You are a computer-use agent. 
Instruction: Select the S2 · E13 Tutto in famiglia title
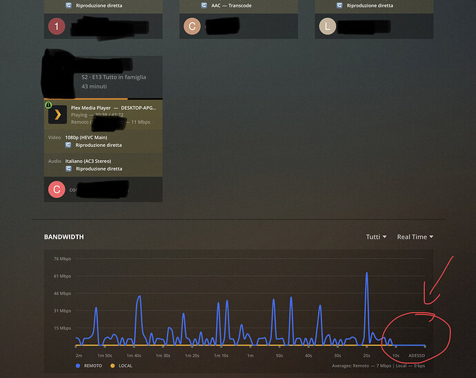point(114,77)
